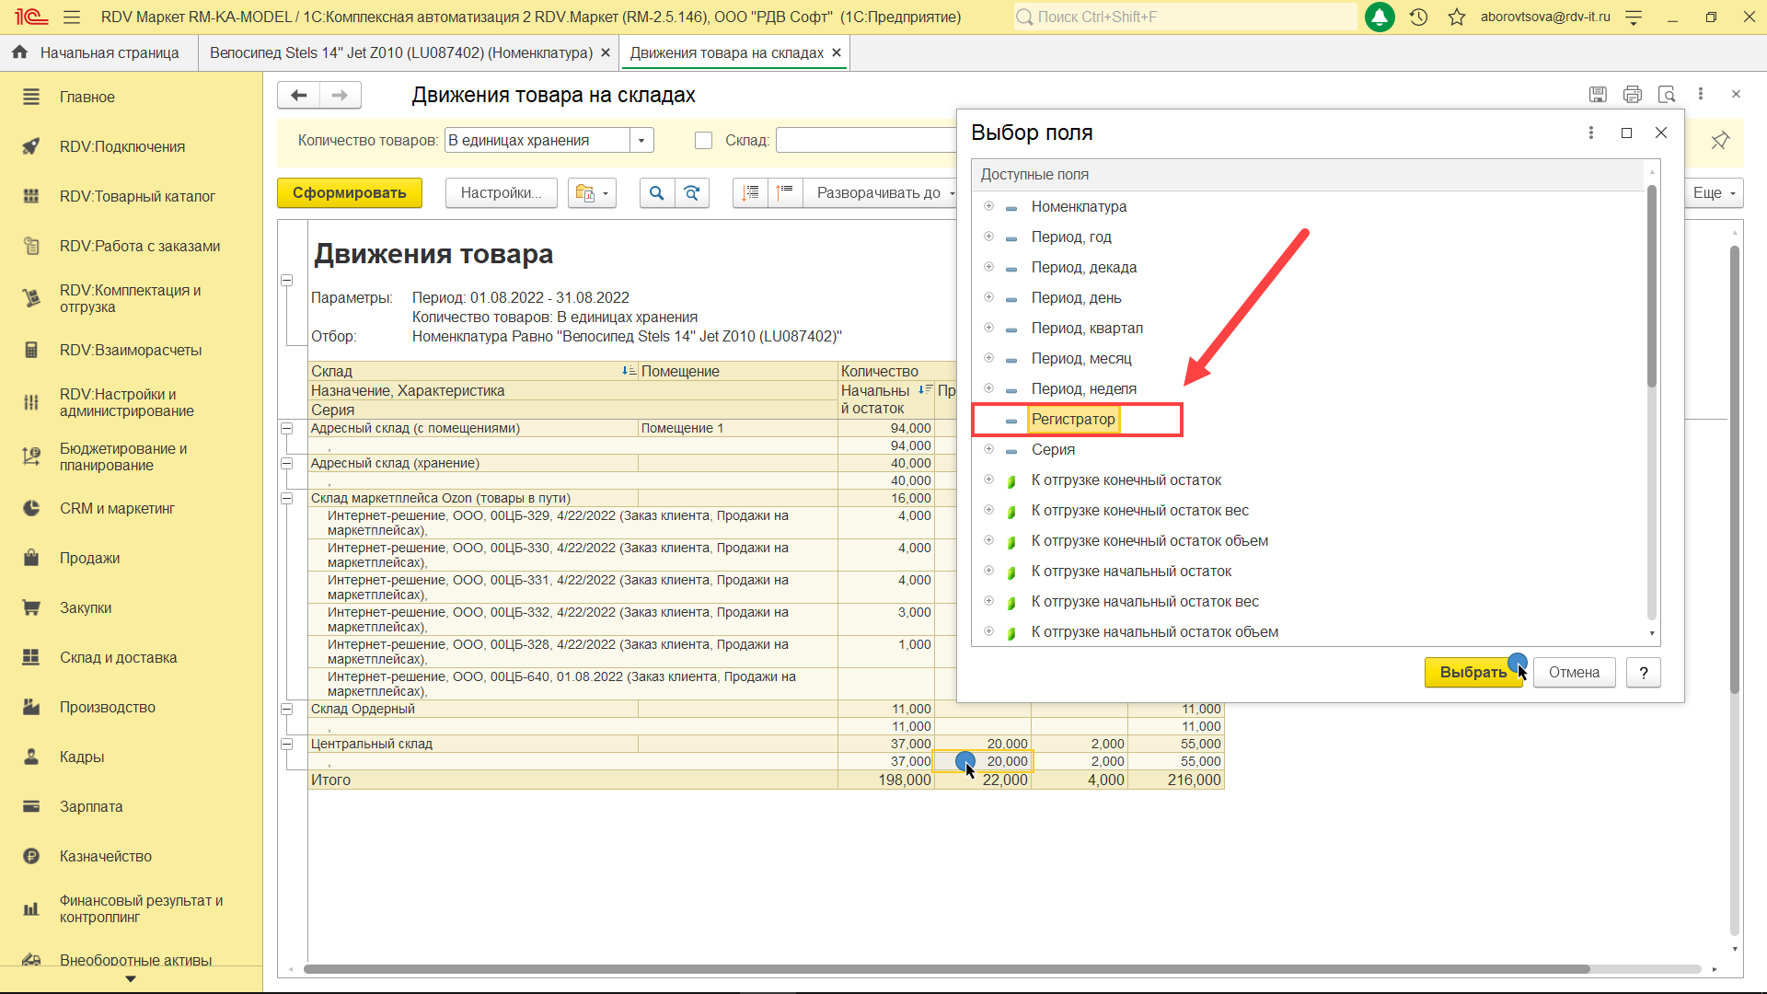
Task: Expand the Серия field node
Action: click(988, 449)
